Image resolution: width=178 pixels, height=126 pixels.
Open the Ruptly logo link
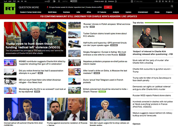point(65,1)
